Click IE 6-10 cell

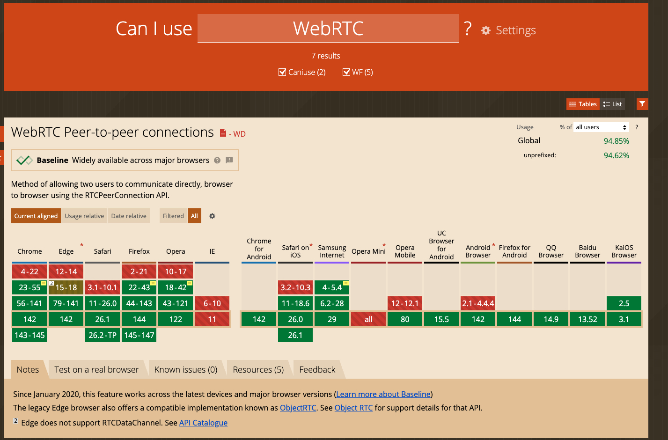click(212, 303)
